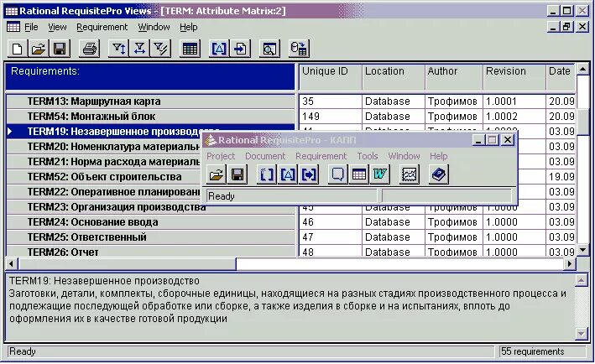
Task: Click the horizontal scrollbar right arrow
Action: 570,263
